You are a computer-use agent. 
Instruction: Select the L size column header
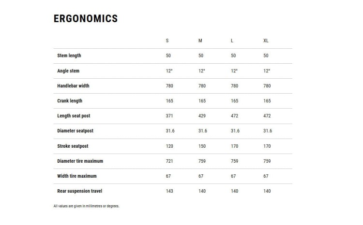232,41
